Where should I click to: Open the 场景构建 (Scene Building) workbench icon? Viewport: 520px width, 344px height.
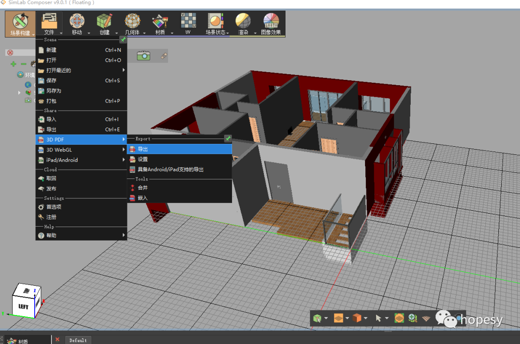point(20,24)
